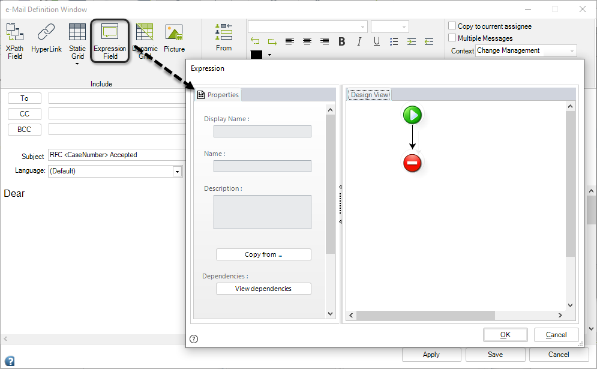Enable Copy to current assignee
The height and width of the screenshot is (369, 597).
452,26
